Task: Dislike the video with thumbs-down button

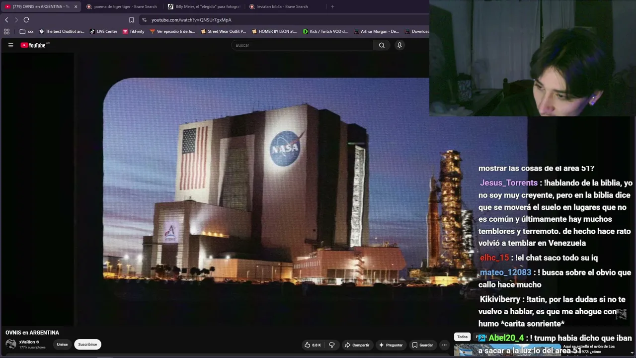Action: coord(332,345)
